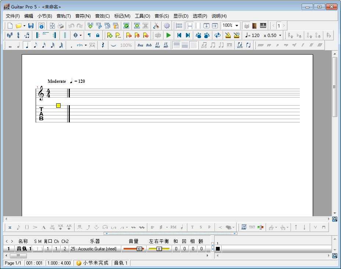Select the half note duration
The image size is (341, 269).
(18, 45)
